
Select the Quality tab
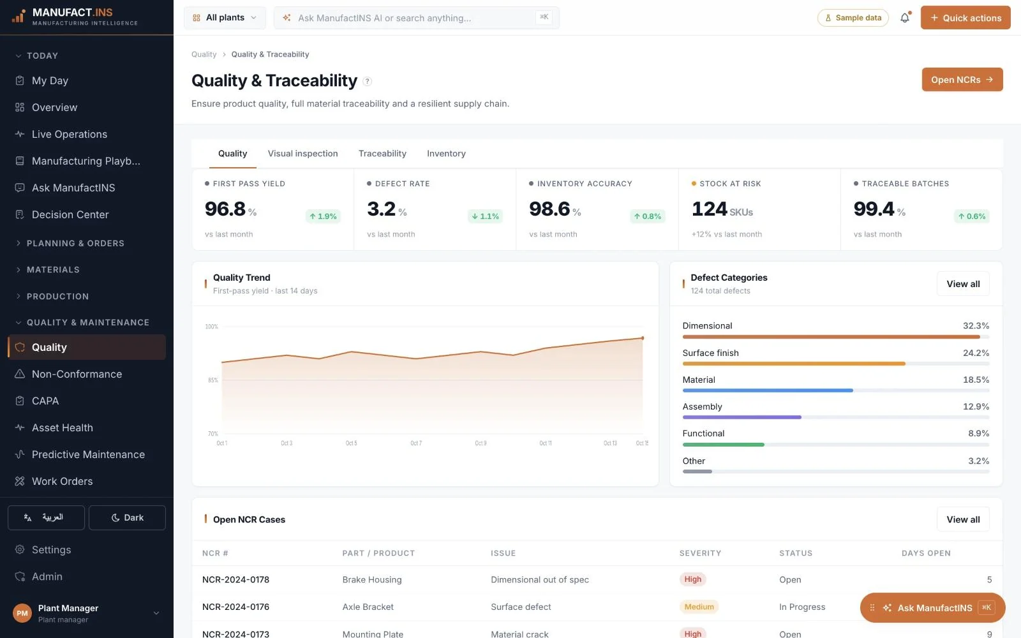coord(232,154)
